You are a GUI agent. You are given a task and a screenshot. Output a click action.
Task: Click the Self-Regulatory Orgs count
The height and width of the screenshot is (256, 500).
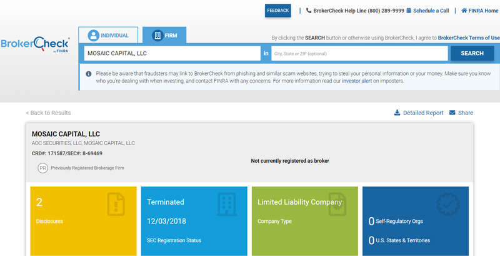pos(396,221)
